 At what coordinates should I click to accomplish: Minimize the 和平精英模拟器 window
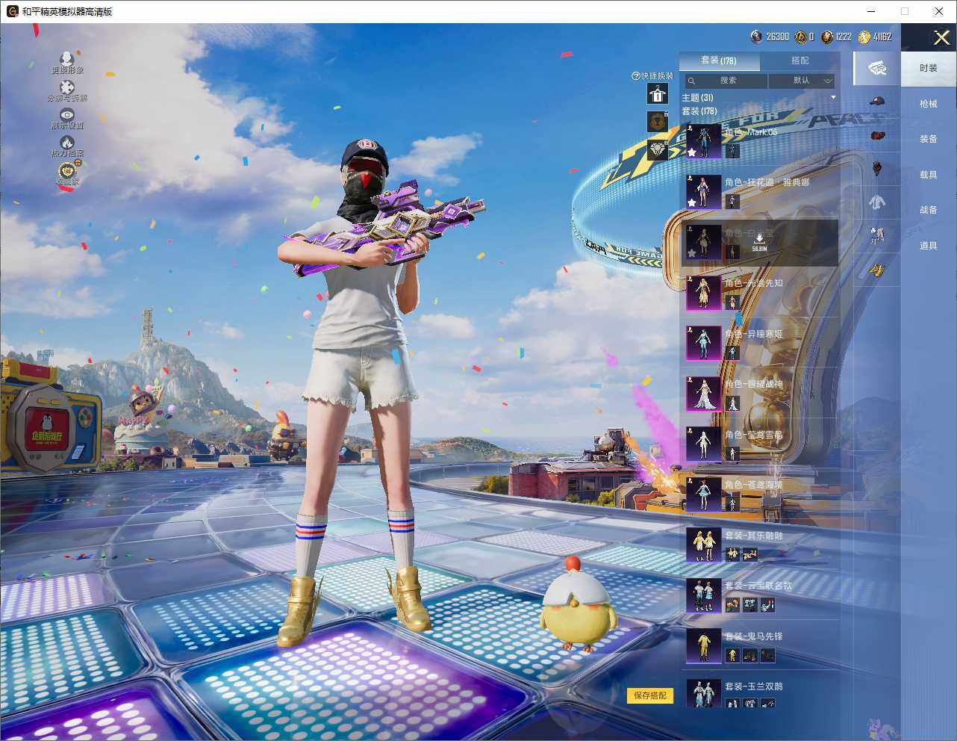871,11
